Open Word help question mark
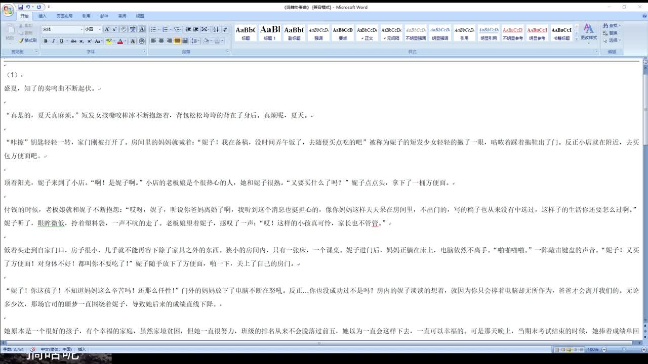Screen dimensions: 648x364 (643, 16)
